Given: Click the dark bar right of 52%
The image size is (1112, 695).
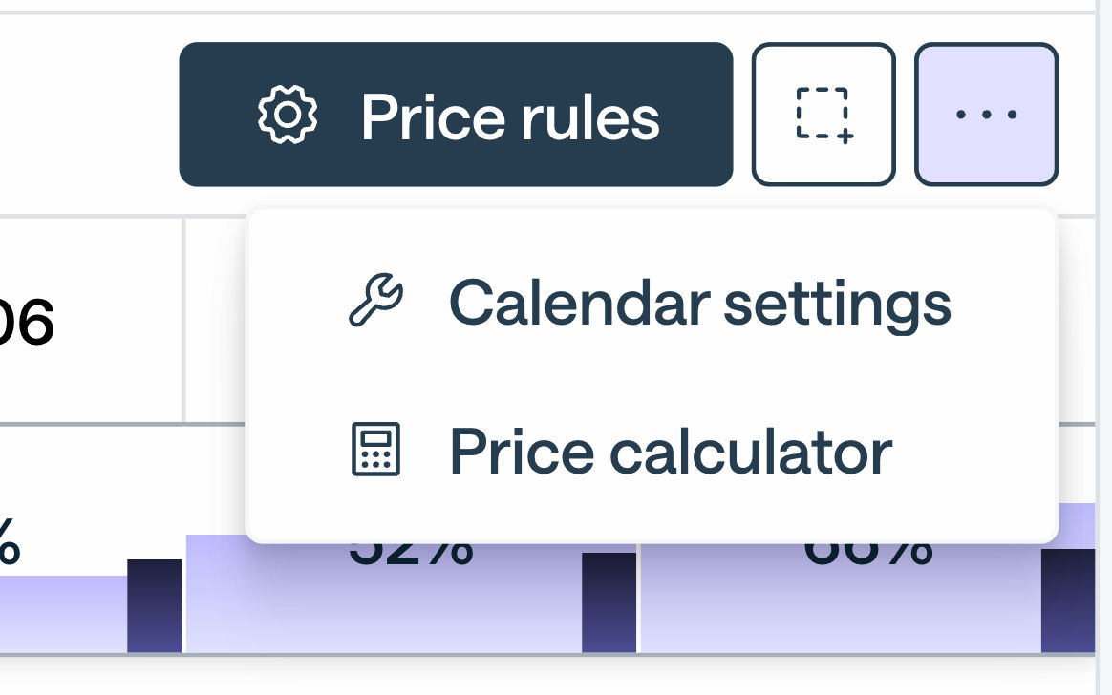Looking at the screenshot, I should click(x=609, y=601).
